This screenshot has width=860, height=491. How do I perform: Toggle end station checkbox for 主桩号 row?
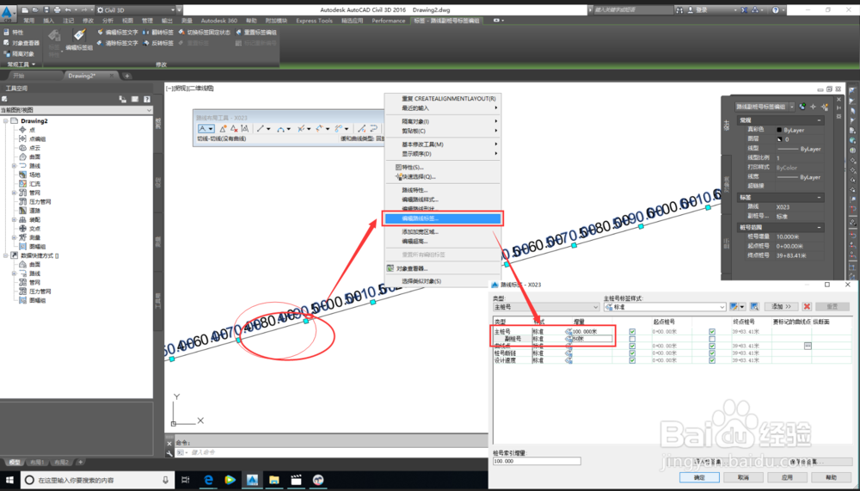(x=712, y=332)
